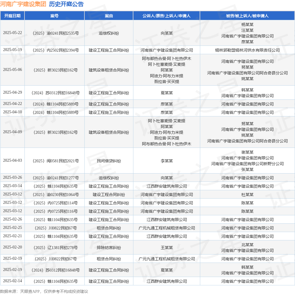Click case number 苏0312民初16848号 in 2025-02-19 row

tap(56, 270)
